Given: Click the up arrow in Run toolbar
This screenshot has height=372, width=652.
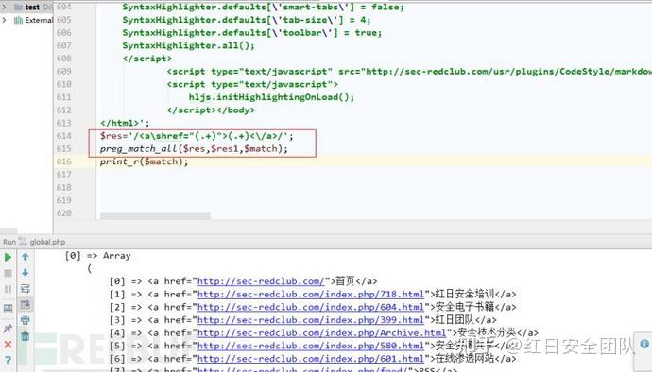Looking at the screenshot, I should [x=25, y=257].
